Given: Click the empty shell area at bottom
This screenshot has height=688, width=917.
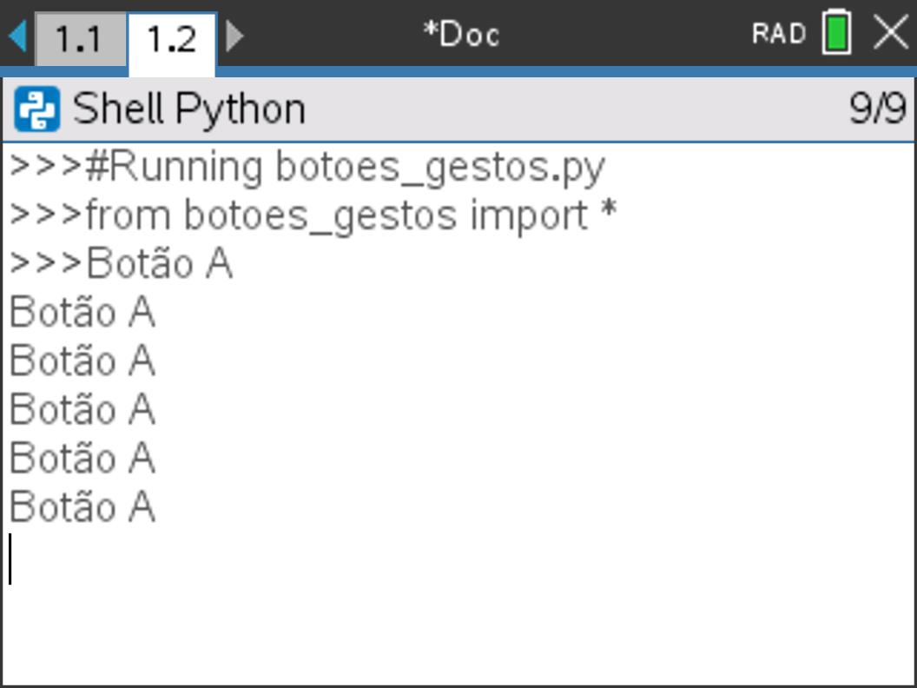Looking at the screenshot, I should (x=458, y=635).
